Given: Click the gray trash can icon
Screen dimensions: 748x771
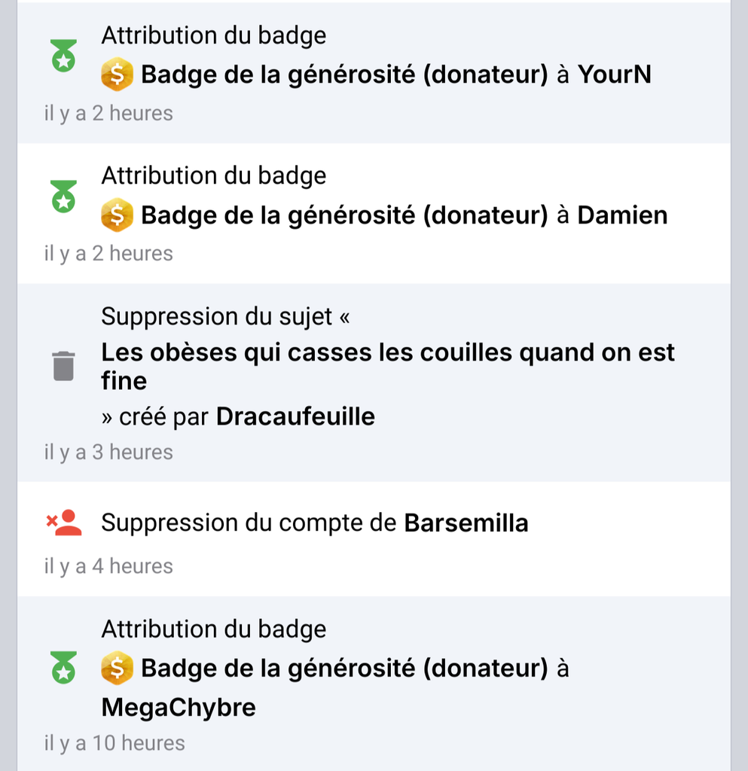Looking at the screenshot, I should pyautogui.click(x=63, y=367).
